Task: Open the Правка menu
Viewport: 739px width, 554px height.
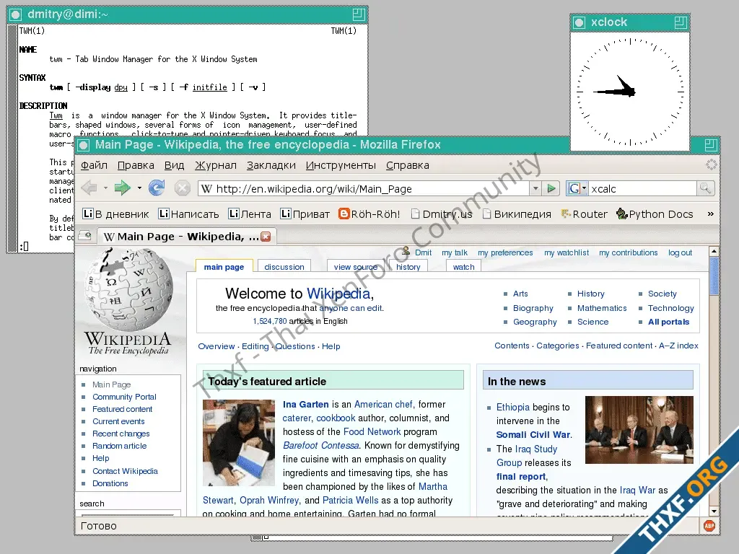Action: click(136, 165)
